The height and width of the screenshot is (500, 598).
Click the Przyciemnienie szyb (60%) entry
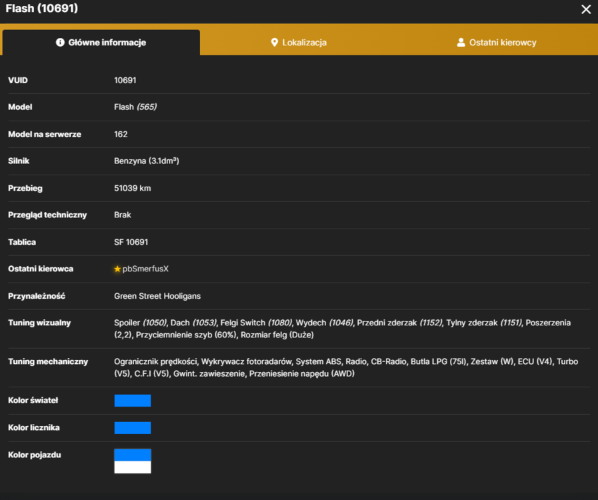click(186, 335)
